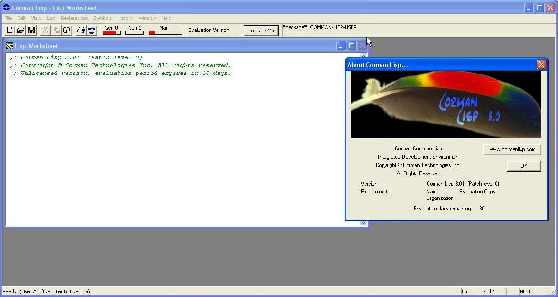Click the NUM indicator in status bar
The height and width of the screenshot is (297, 558).
[525, 291]
